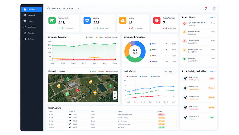
Task: Expand the date range dropdown
Action: point(63,8)
